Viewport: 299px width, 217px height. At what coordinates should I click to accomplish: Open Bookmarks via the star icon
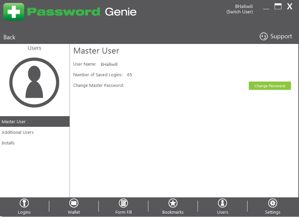tap(173, 203)
